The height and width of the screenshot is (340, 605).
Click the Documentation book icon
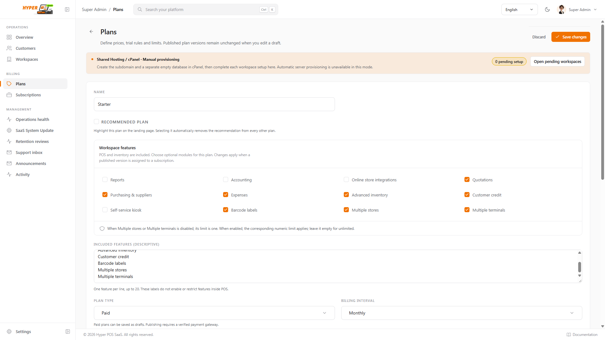coord(568,335)
